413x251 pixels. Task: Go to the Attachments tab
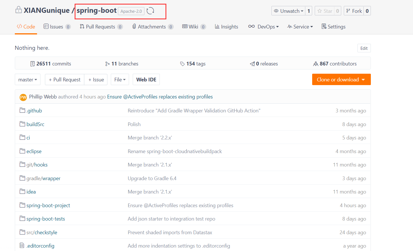153,26
